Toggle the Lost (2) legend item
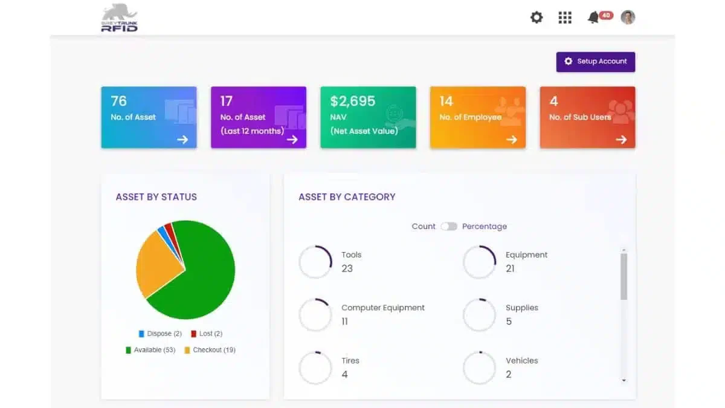 coord(207,334)
